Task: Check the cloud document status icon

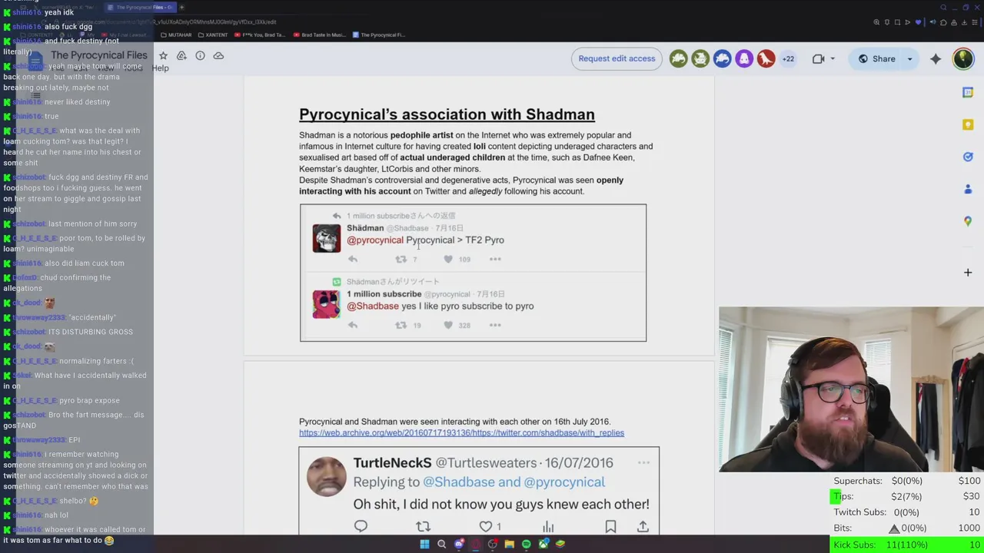Action: 218,55
